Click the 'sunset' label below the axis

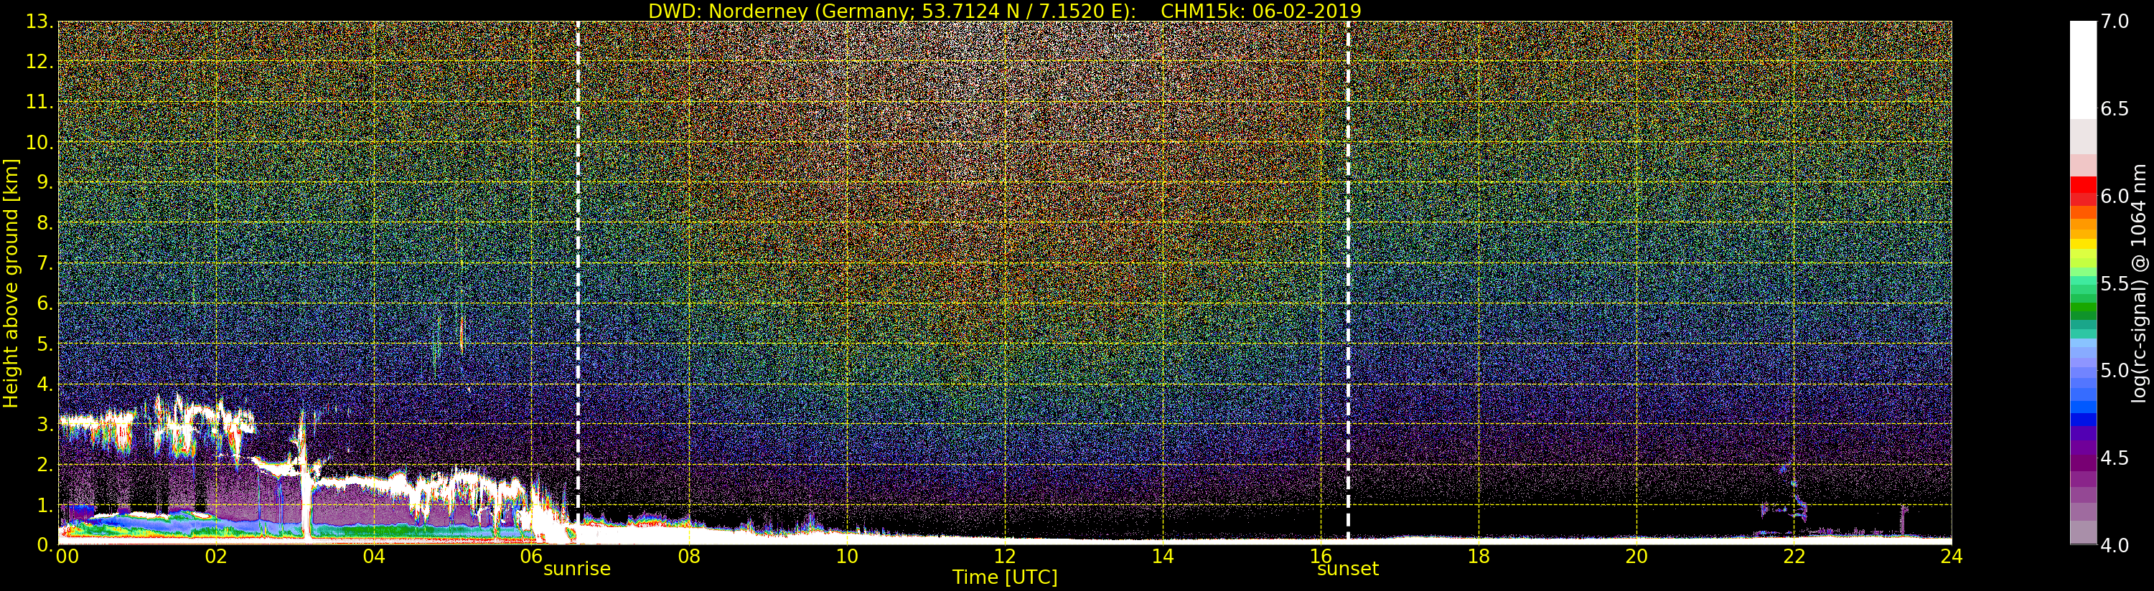(x=1348, y=569)
